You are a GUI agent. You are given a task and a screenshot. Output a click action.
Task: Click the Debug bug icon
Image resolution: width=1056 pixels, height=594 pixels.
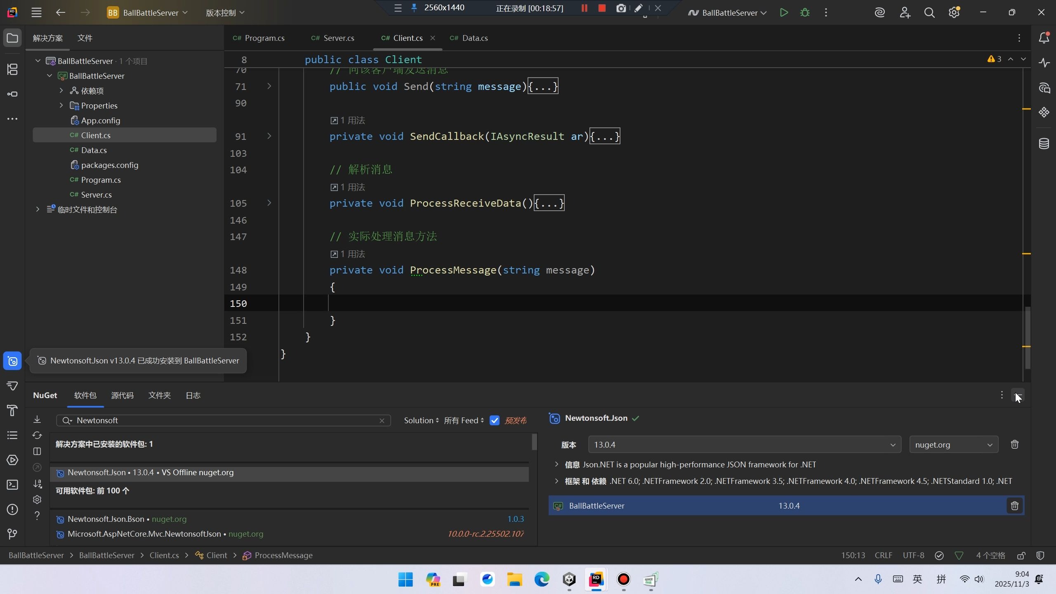(x=805, y=13)
